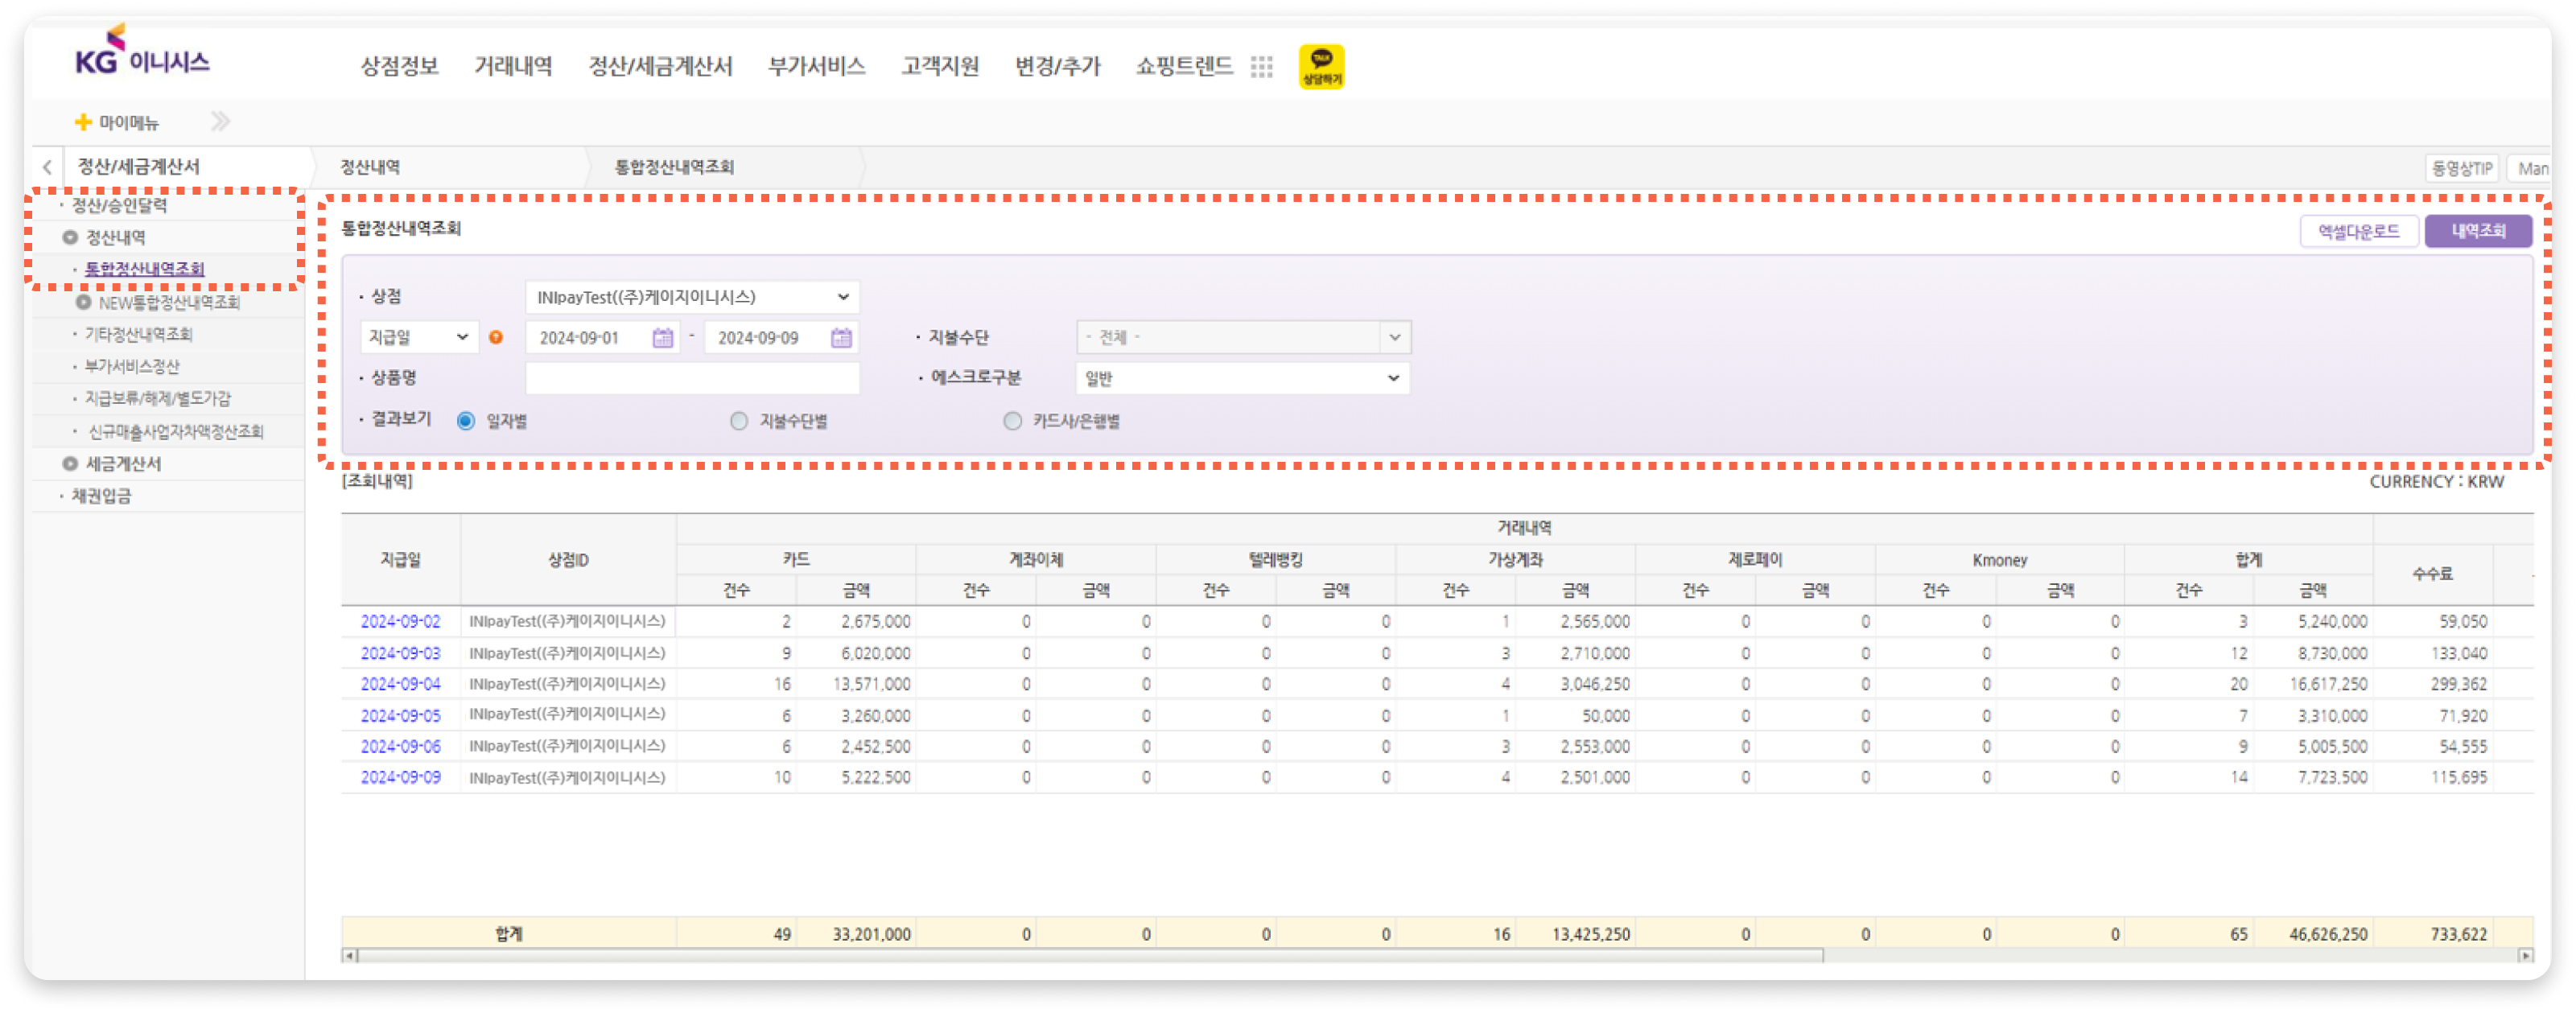Open the 상점정보 top menu
Viewport: 2576px width, 1013px height.
399,66
